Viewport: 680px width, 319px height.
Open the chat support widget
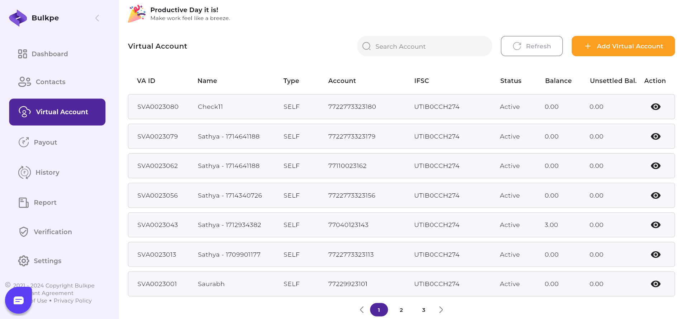click(18, 300)
